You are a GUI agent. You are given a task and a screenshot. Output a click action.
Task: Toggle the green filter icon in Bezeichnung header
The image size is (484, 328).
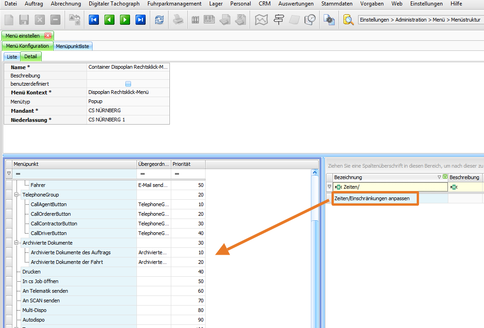point(445,177)
